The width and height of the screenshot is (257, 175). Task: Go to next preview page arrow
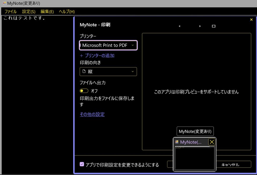click(200, 26)
